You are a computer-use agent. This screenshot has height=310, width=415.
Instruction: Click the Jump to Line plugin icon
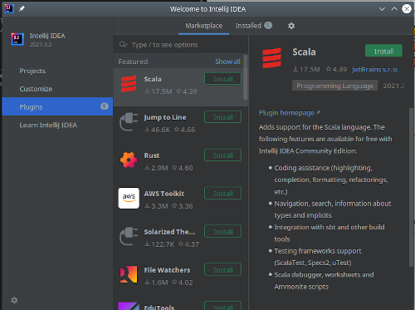click(129, 122)
